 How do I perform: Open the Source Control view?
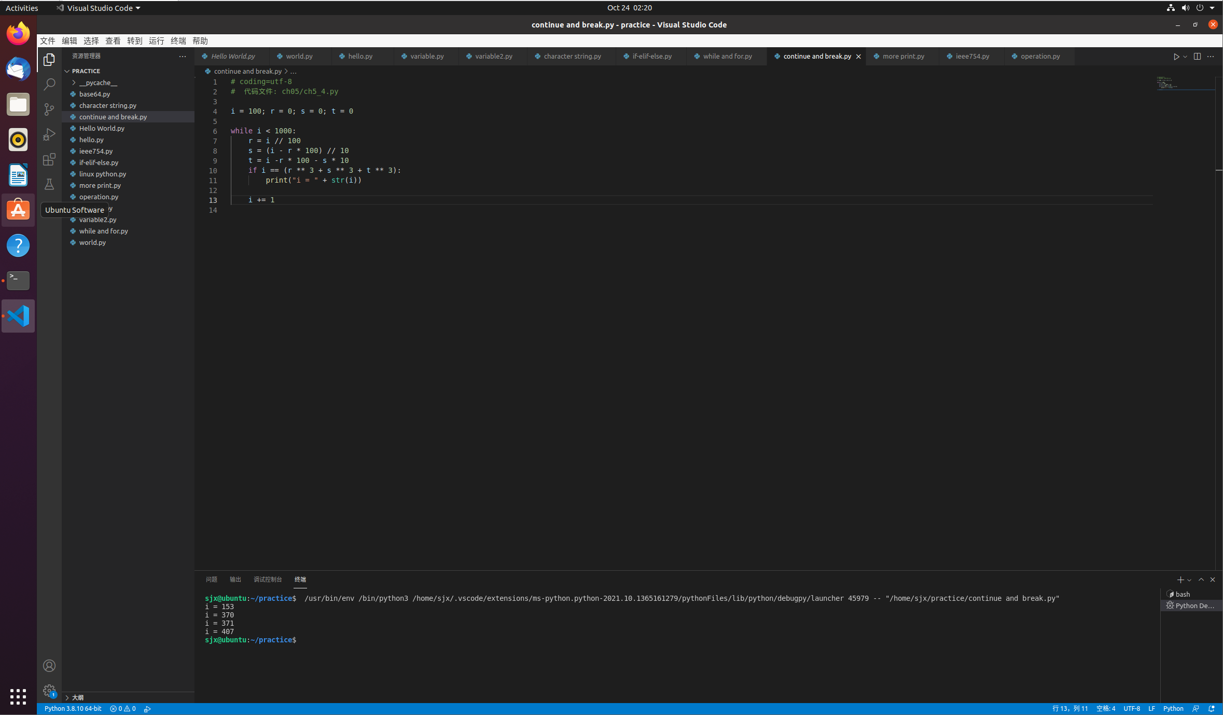point(49,109)
